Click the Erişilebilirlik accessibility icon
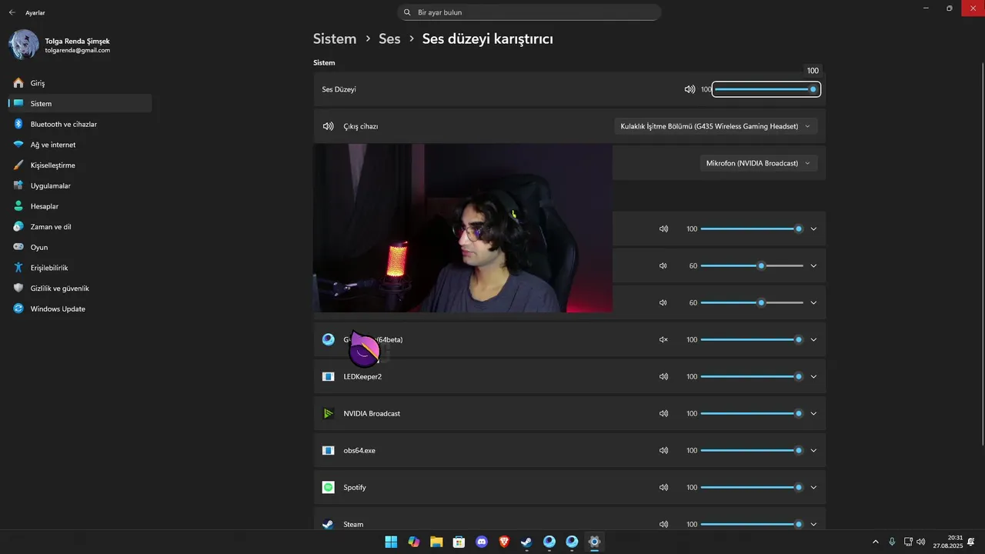985x554 pixels. 18,268
